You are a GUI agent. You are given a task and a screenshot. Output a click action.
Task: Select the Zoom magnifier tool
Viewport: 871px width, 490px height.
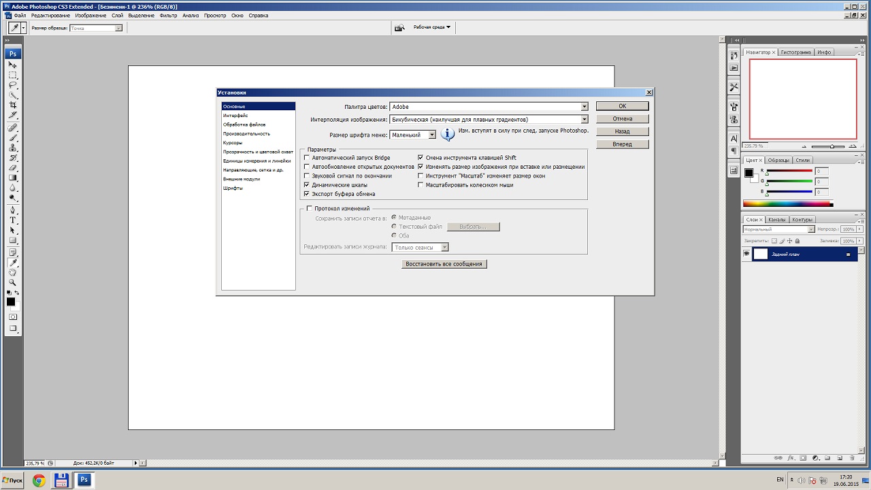point(12,282)
